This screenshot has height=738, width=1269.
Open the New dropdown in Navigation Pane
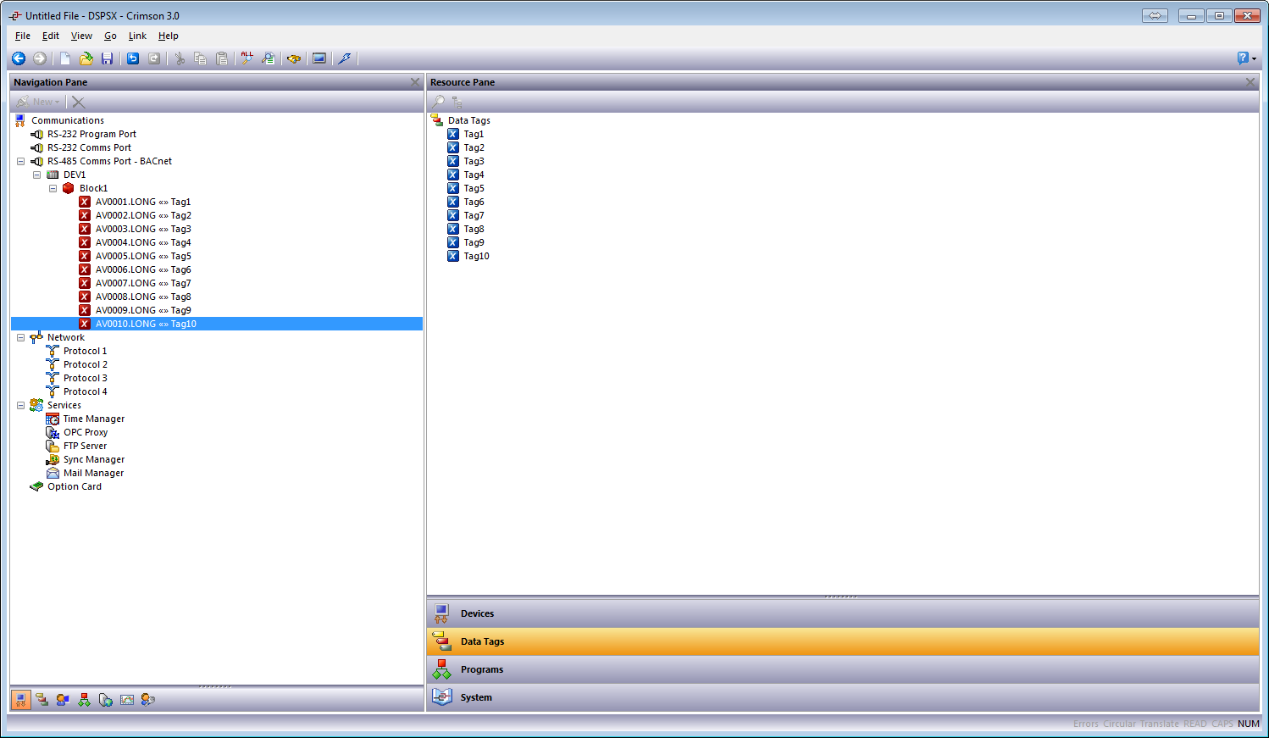[39, 102]
